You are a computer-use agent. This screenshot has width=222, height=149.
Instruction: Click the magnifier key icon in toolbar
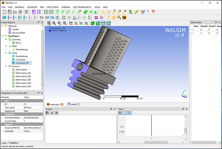119,17
